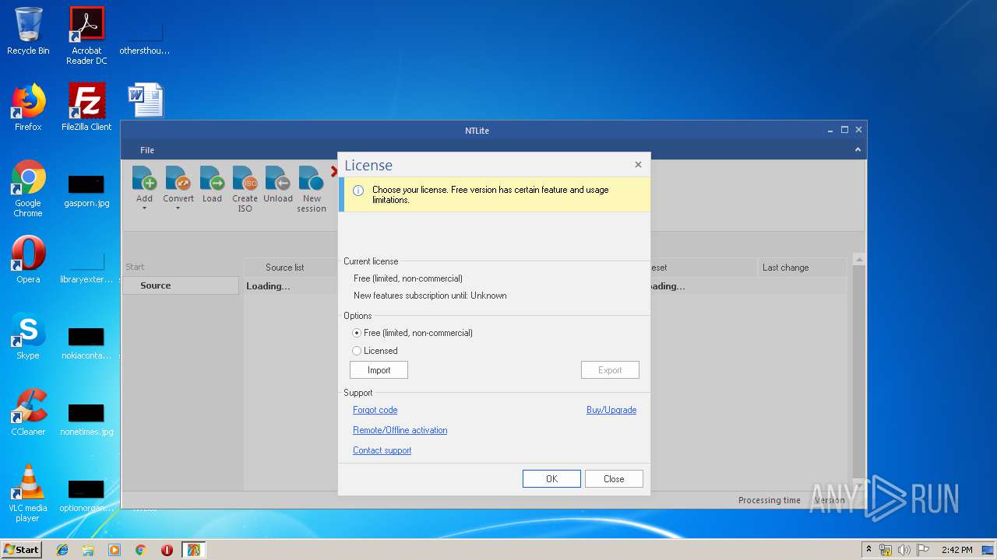Select the Licensed radio option
997x560 pixels.
click(x=375, y=351)
